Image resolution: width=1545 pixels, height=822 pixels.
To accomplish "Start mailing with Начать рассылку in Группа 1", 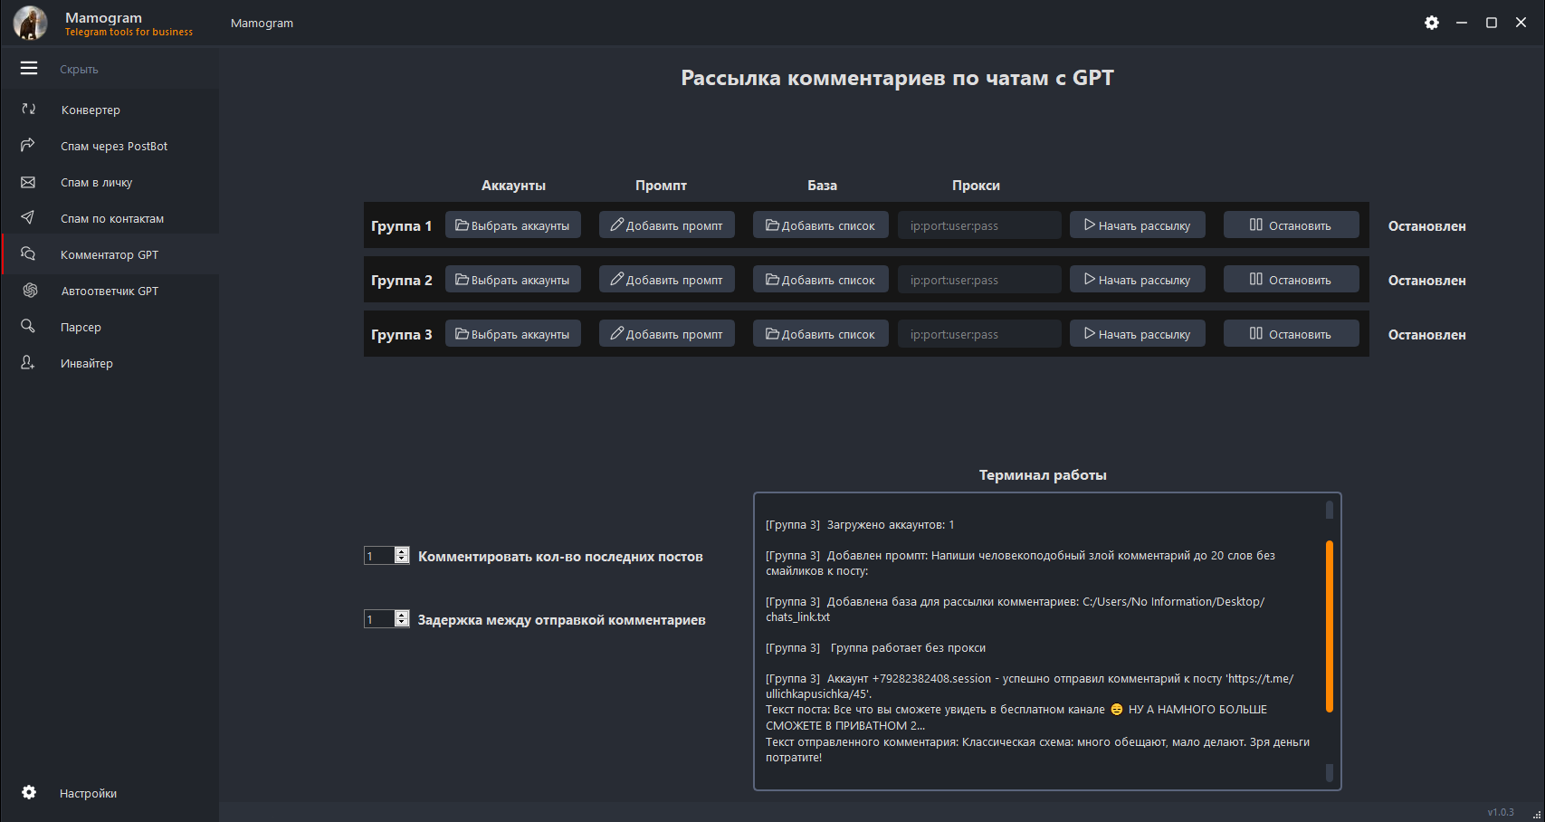I will point(1137,225).
